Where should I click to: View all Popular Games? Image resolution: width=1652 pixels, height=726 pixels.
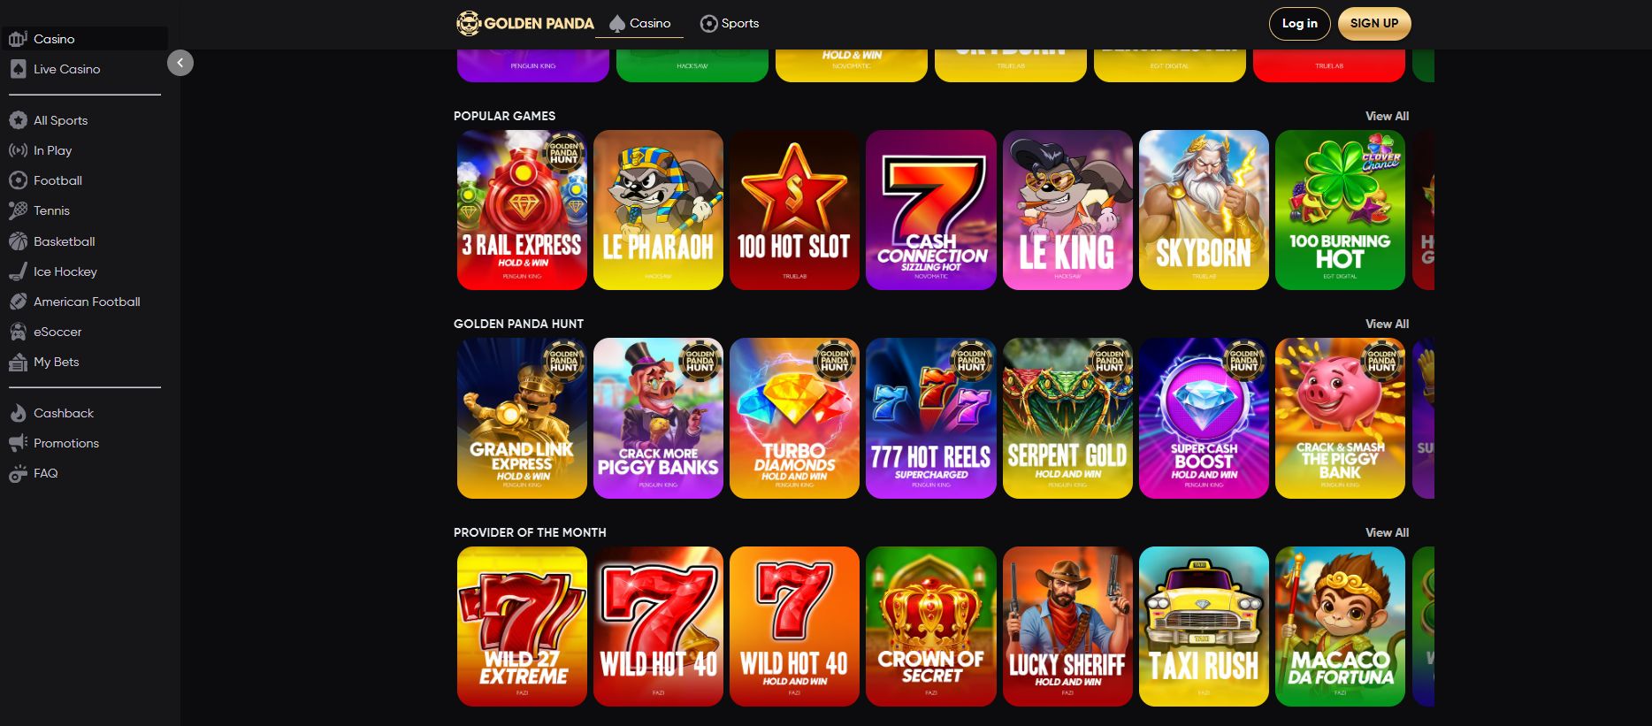point(1387,116)
